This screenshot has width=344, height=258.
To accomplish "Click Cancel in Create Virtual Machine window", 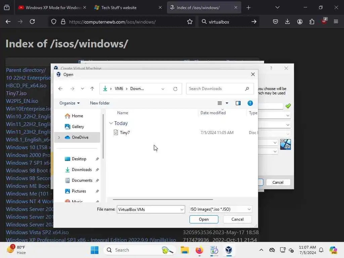I will click(278, 182).
